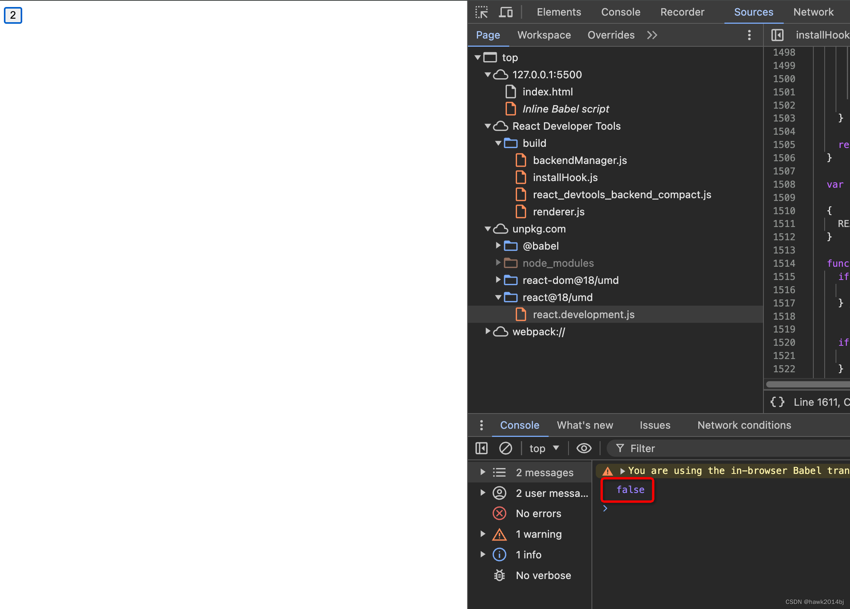Open installHook.js in the file tree
850x609 pixels.
pyautogui.click(x=565, y=178)
